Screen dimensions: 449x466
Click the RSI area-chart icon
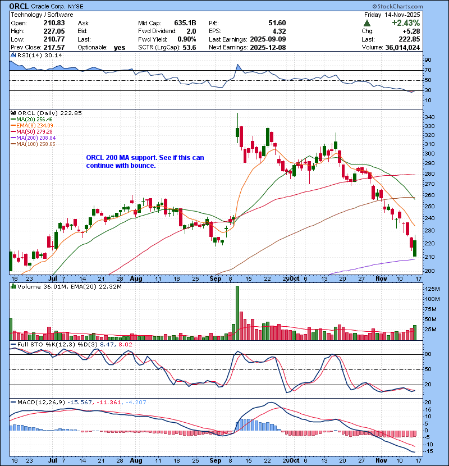pos(13,55)
